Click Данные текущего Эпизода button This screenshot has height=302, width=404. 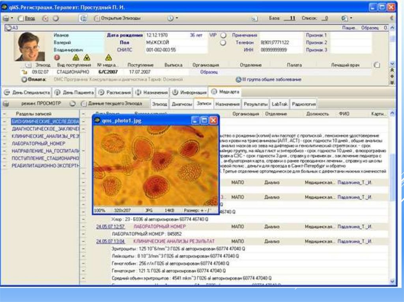(x=112, y=104)
